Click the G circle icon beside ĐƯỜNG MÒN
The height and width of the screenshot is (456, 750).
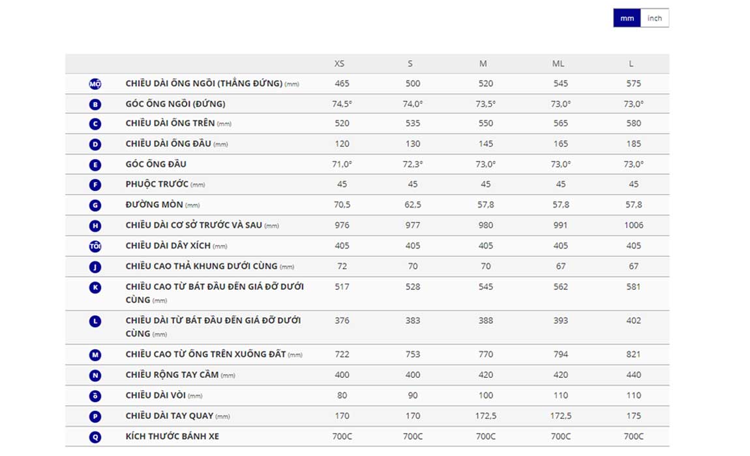pos(95,205)
